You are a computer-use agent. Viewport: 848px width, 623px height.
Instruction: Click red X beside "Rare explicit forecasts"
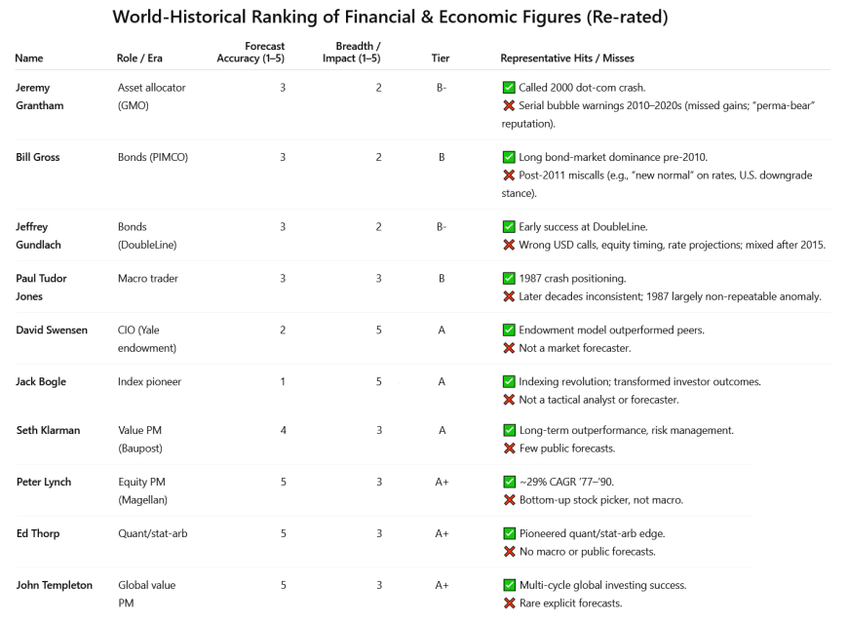tap(509, 604)
